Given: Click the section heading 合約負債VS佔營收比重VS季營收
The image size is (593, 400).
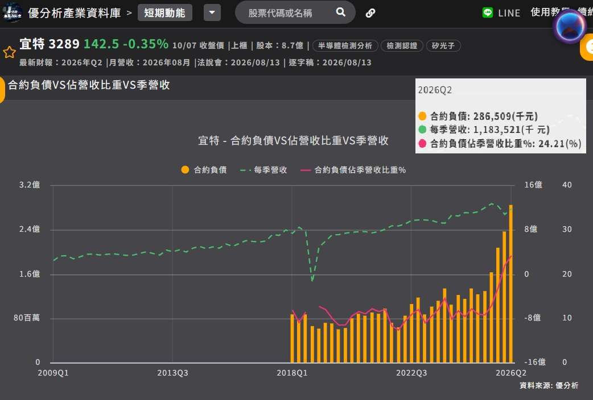Looking at the screenshot, I should point(89,85).
